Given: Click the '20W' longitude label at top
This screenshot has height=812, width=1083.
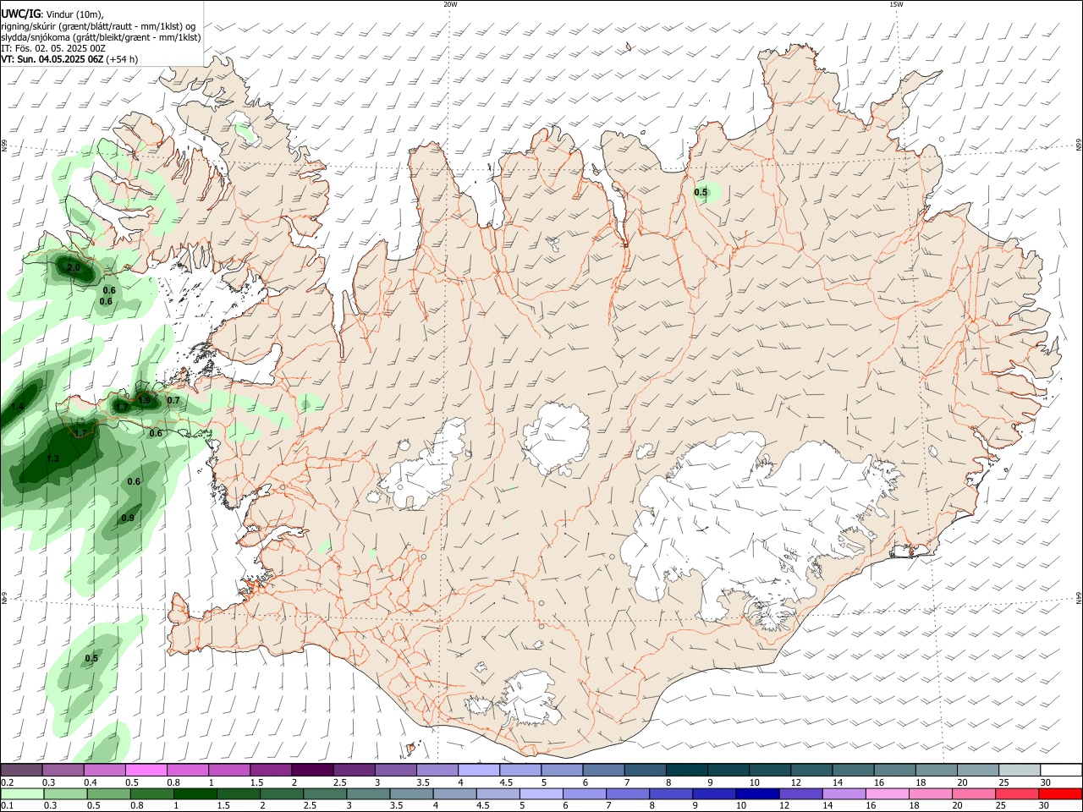Looking at the screenshot, I should [x=450, y=4].
